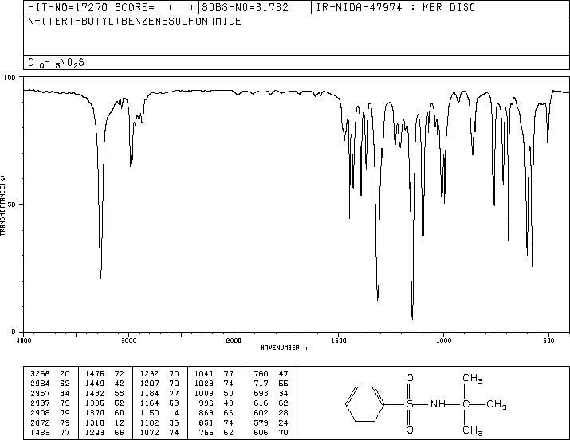Click the strongest absorption peak near 1150

[x=412, y=317]
